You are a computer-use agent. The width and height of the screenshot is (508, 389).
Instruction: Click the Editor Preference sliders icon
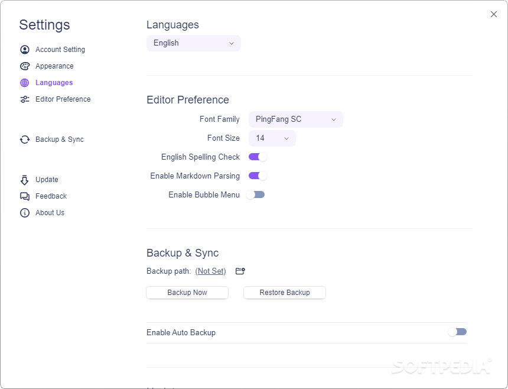(25, 99)
